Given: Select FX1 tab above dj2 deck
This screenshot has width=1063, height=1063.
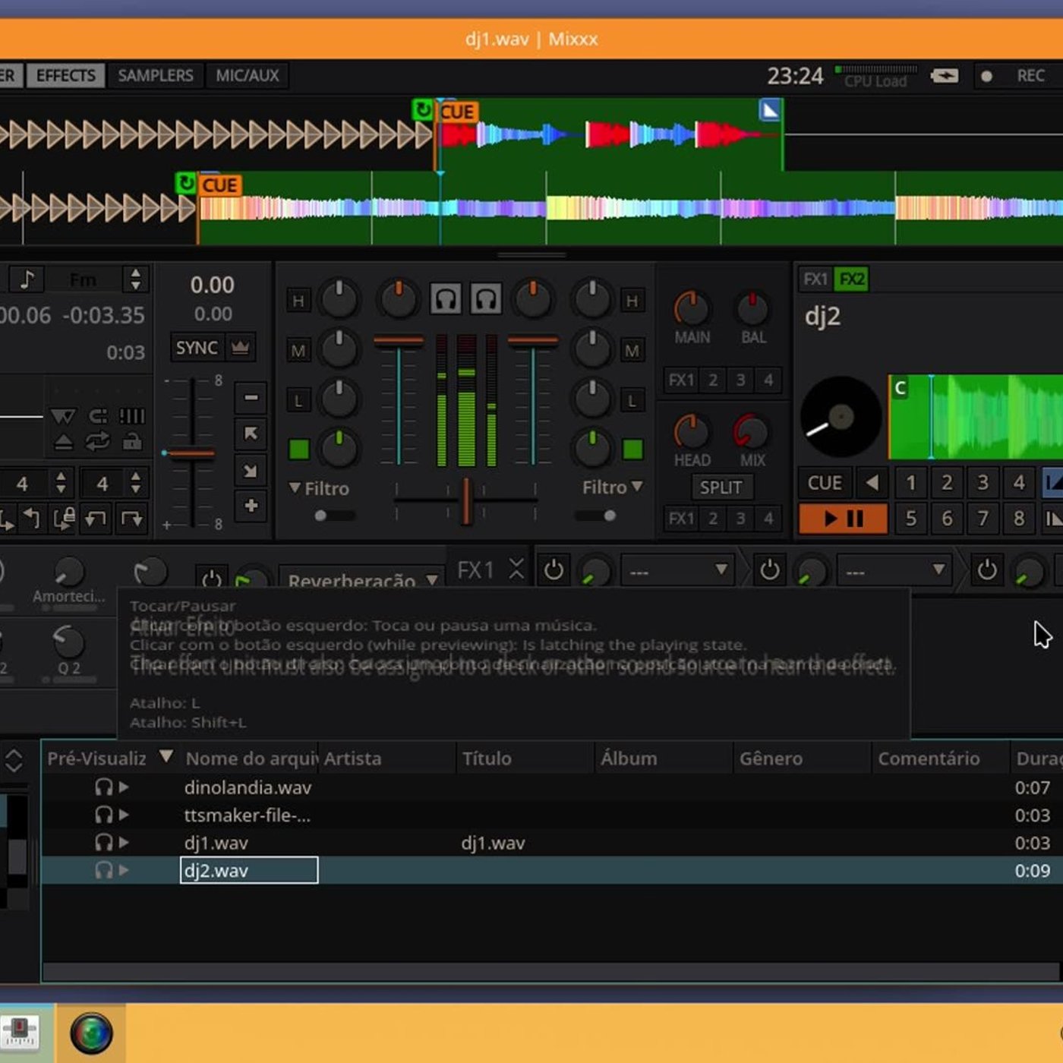Looking at the screenshot, I should click(815, 279).
